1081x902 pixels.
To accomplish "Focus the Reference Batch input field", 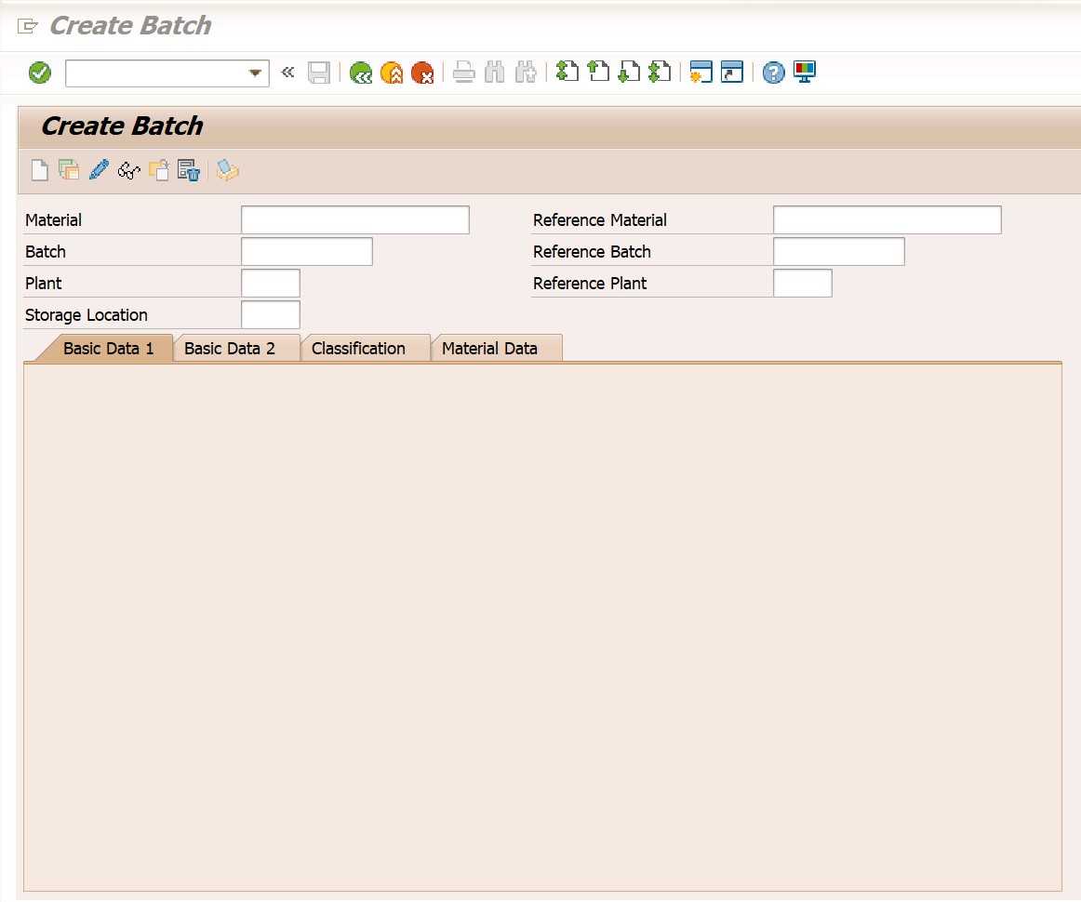I will click(x=838, y=252).
